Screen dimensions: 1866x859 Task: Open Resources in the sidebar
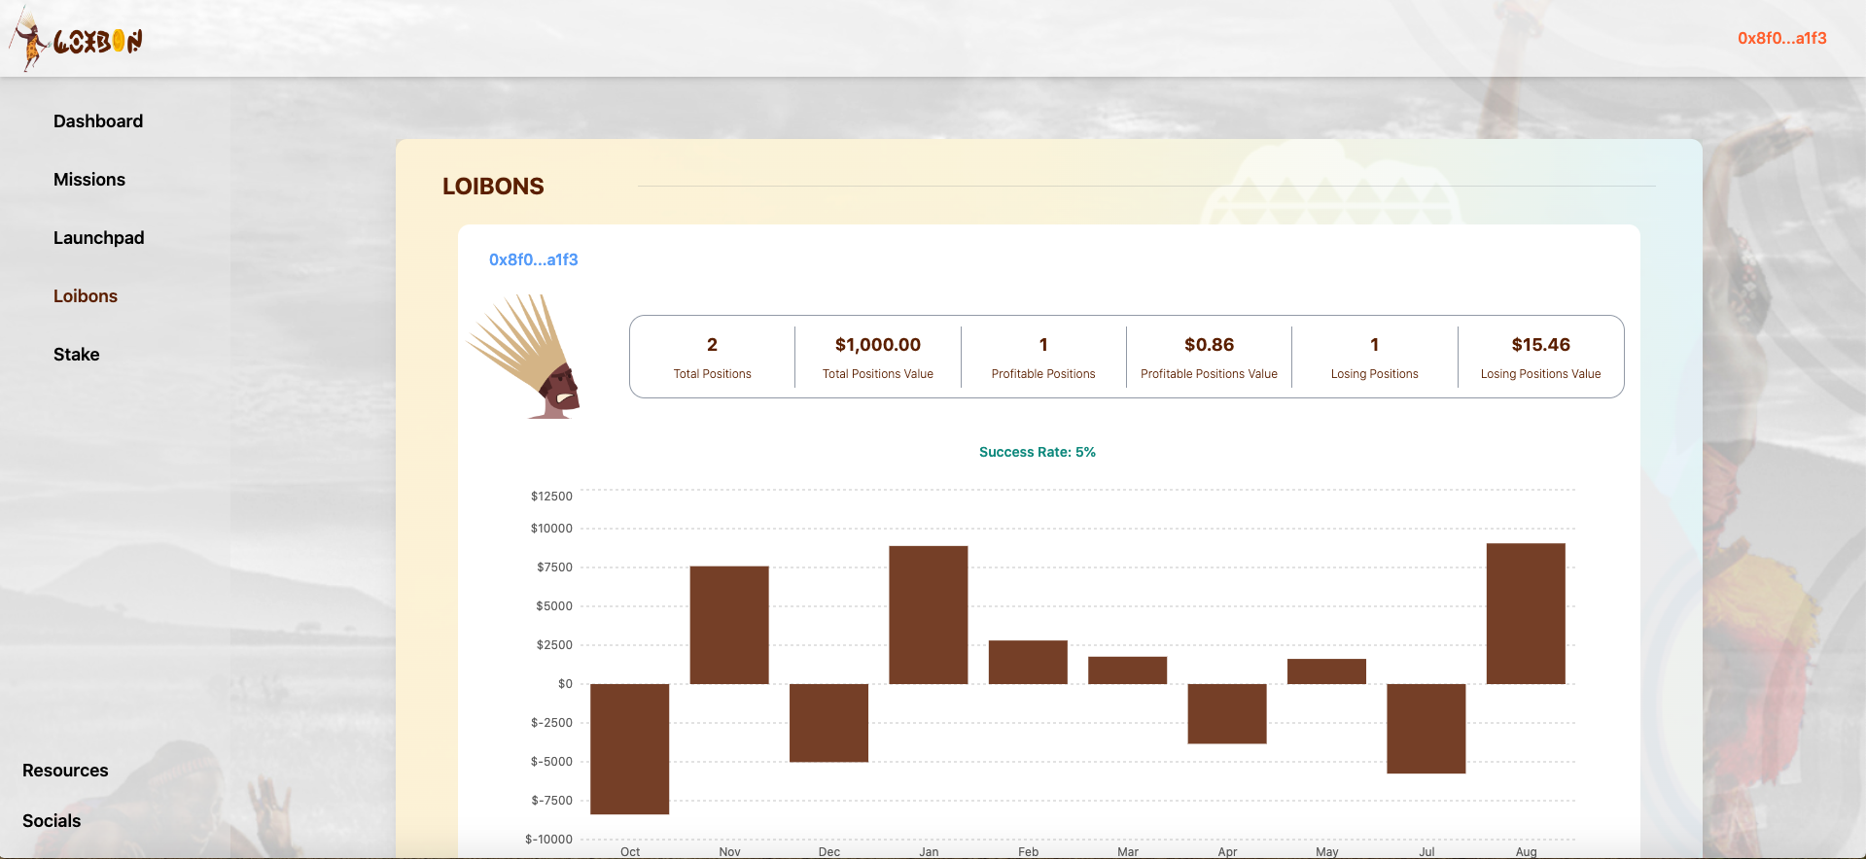[x=65, y=771]
